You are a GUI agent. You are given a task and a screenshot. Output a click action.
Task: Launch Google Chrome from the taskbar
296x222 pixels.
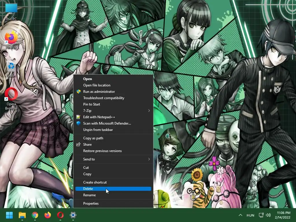click(35, 215)
